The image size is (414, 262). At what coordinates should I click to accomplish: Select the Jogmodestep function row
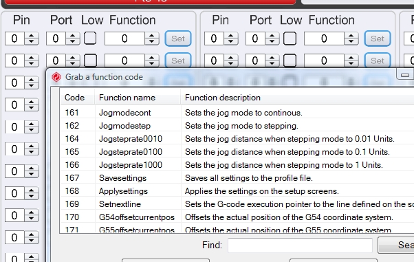(x=237, y=126)
